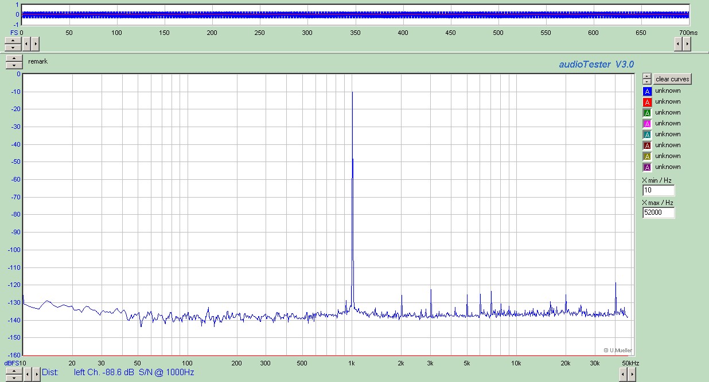
Task: Click the right arrow under the 50kHz label
Action: [x=632, y=374]
